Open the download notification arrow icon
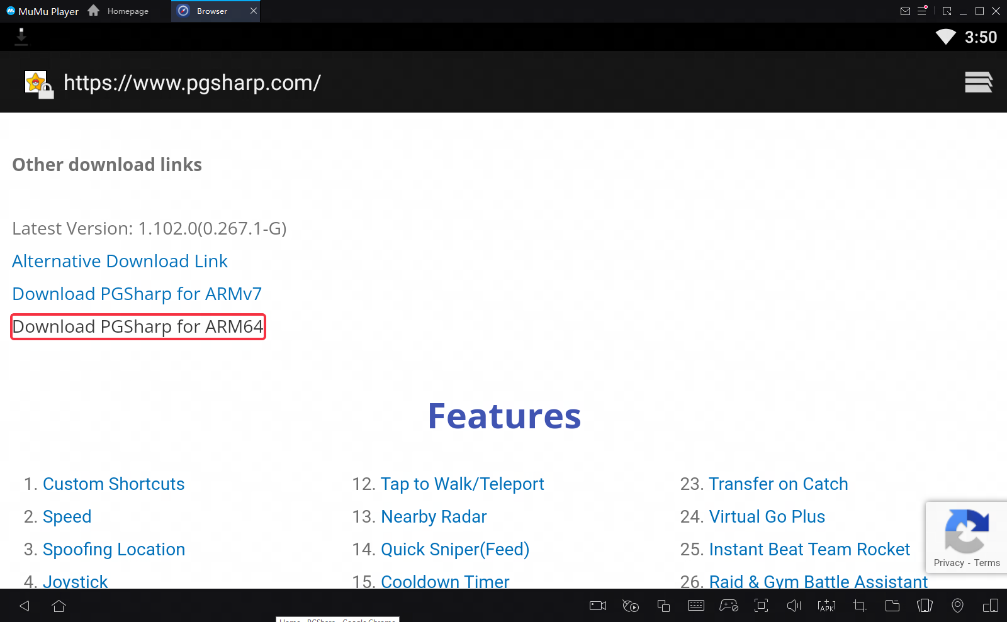The width and height of the screenshot is (1007, 622). (21, 37)
